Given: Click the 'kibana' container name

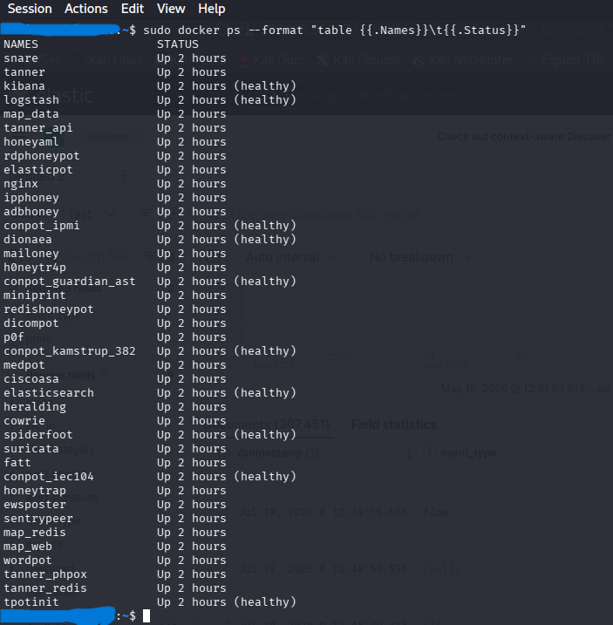Looking at the screenshot, I should 24,86.
